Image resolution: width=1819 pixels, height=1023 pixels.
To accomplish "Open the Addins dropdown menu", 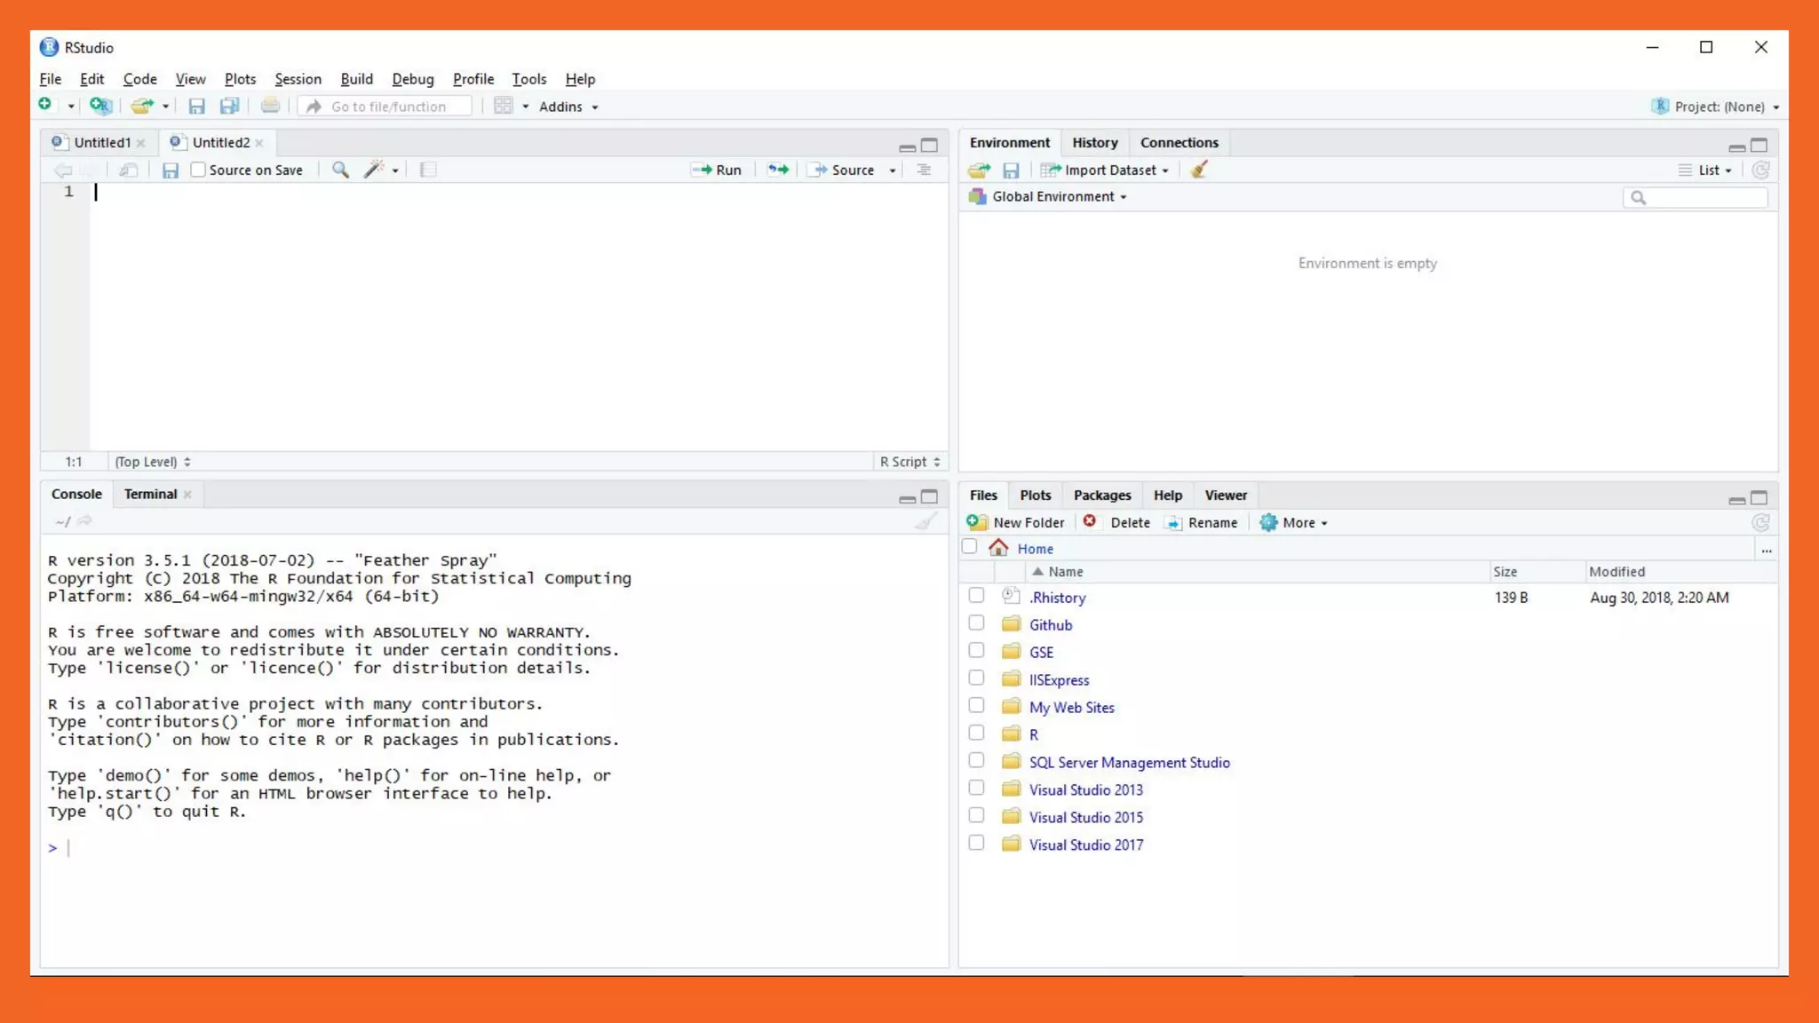I will click(x=568, y=107).
